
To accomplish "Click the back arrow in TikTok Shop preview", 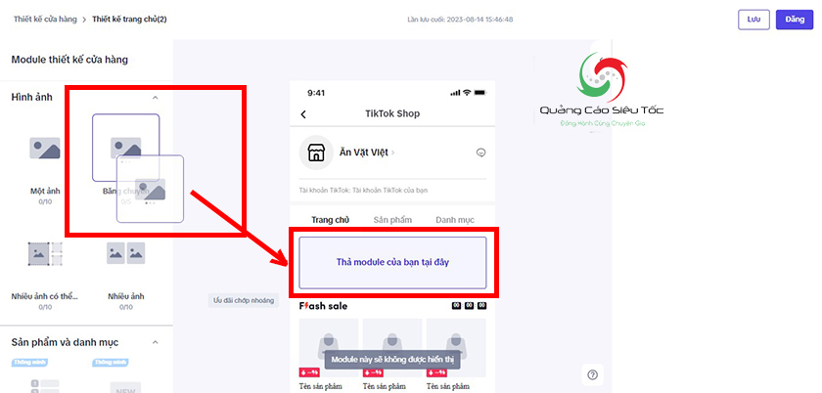I will point(303,114).
